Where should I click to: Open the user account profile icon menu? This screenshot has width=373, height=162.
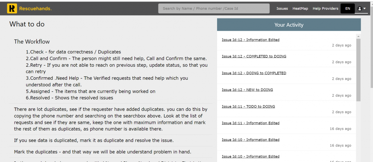tap(362, 8)
